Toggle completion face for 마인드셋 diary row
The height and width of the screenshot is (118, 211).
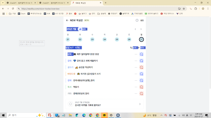(141, 74)
